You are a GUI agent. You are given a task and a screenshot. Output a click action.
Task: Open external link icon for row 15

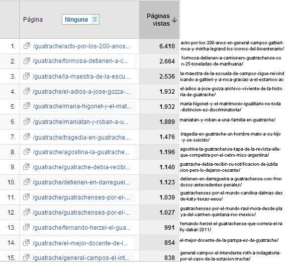[27, 257]
